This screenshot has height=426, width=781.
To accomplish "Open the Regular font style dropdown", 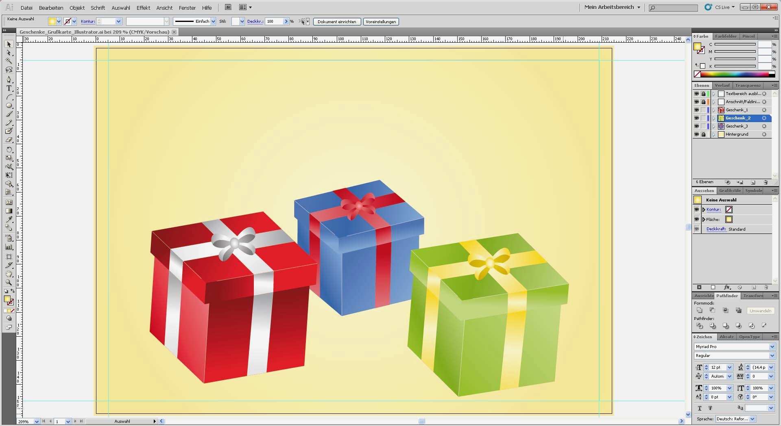I will pyautogui.click(x=772, y=355).
